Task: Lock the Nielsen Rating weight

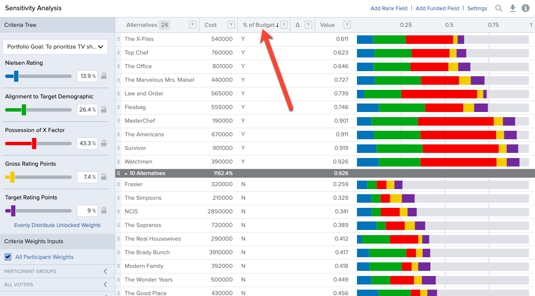Action: (103, 76)
